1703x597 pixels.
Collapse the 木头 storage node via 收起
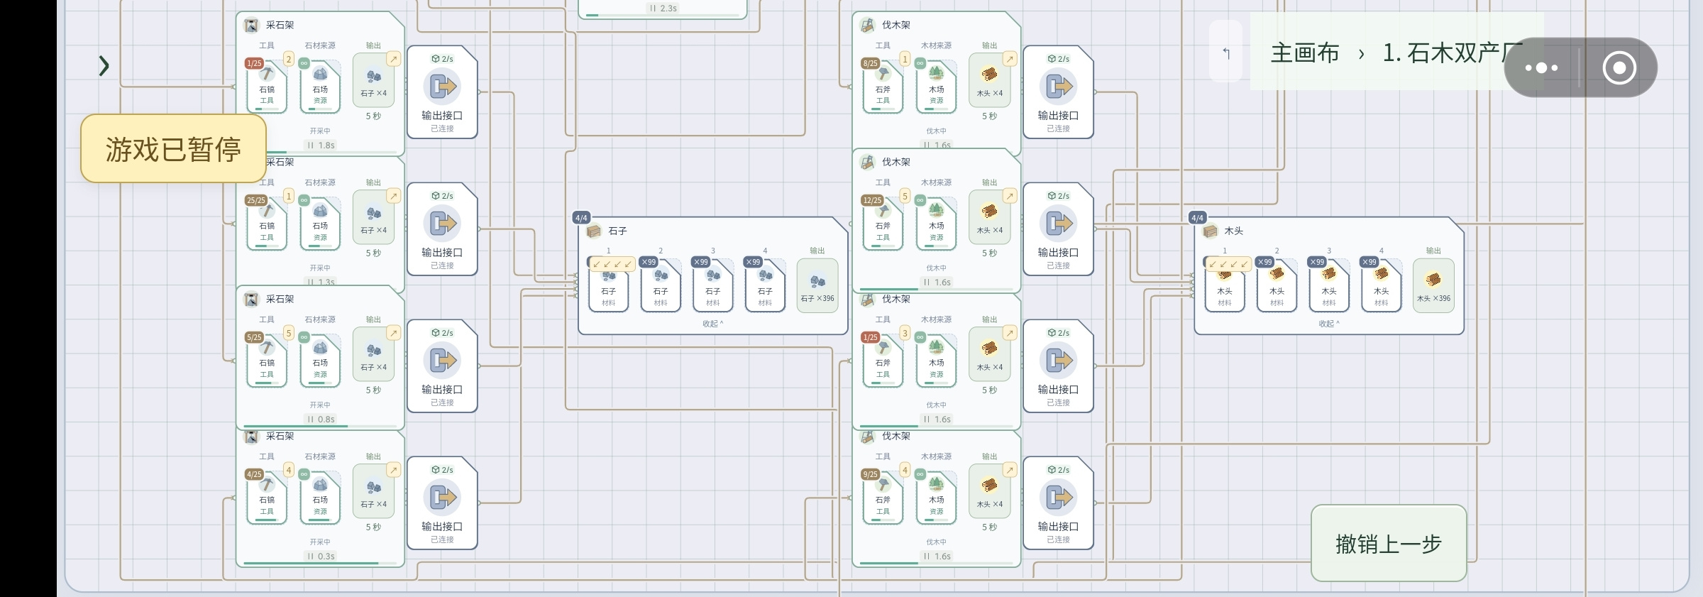(x=1328, y=324)
